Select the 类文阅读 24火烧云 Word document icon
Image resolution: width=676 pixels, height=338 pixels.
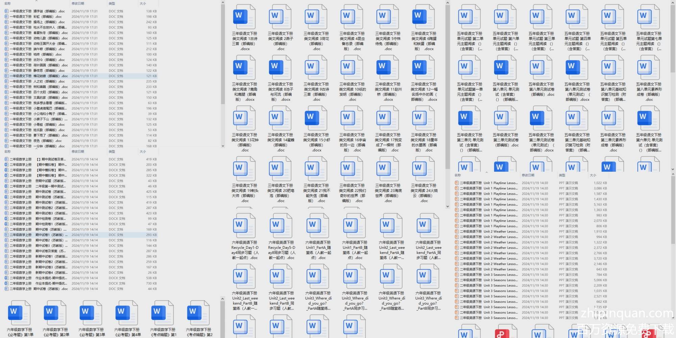click(423, 169)
